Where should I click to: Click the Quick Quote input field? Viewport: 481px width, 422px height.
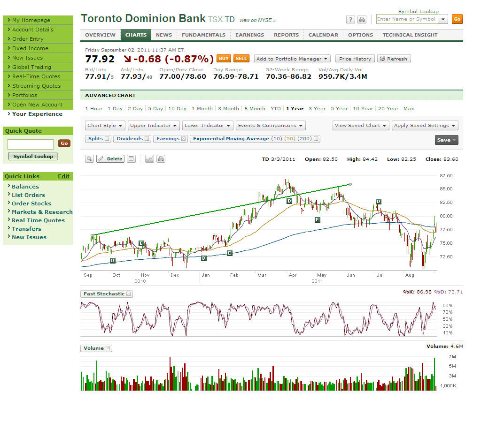click(31, 144)
